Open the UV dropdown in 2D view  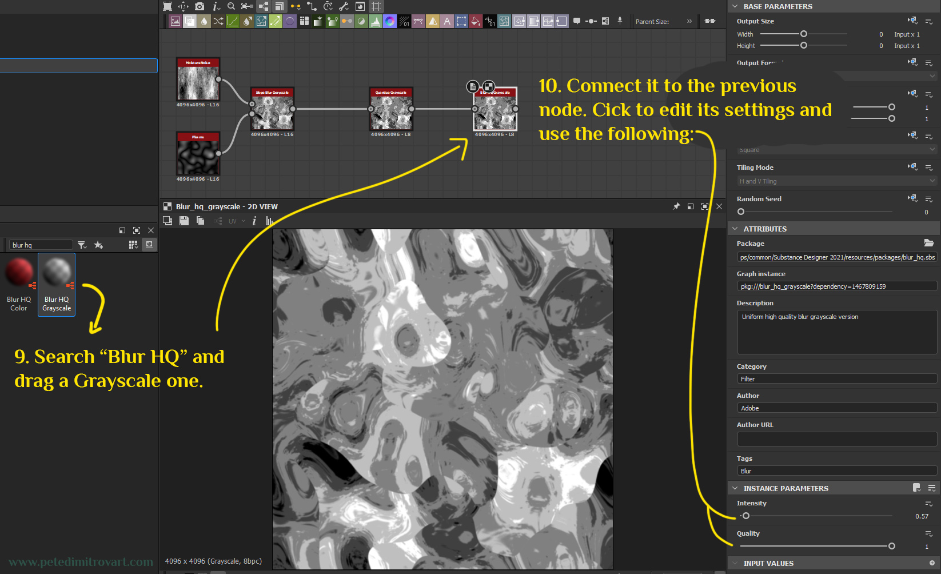tap(237, 221)
